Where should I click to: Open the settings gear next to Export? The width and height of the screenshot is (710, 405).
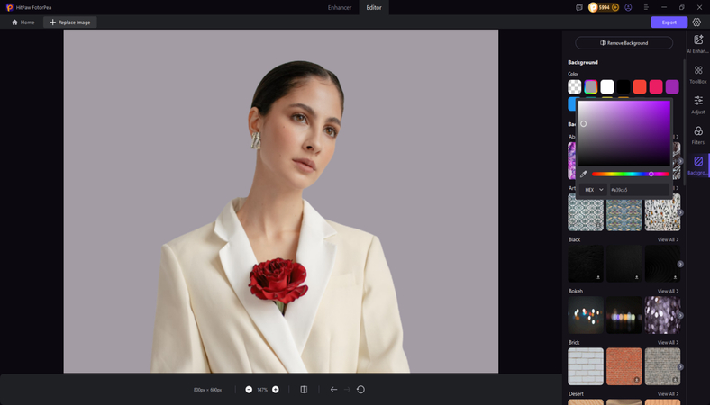pos(696,22)
